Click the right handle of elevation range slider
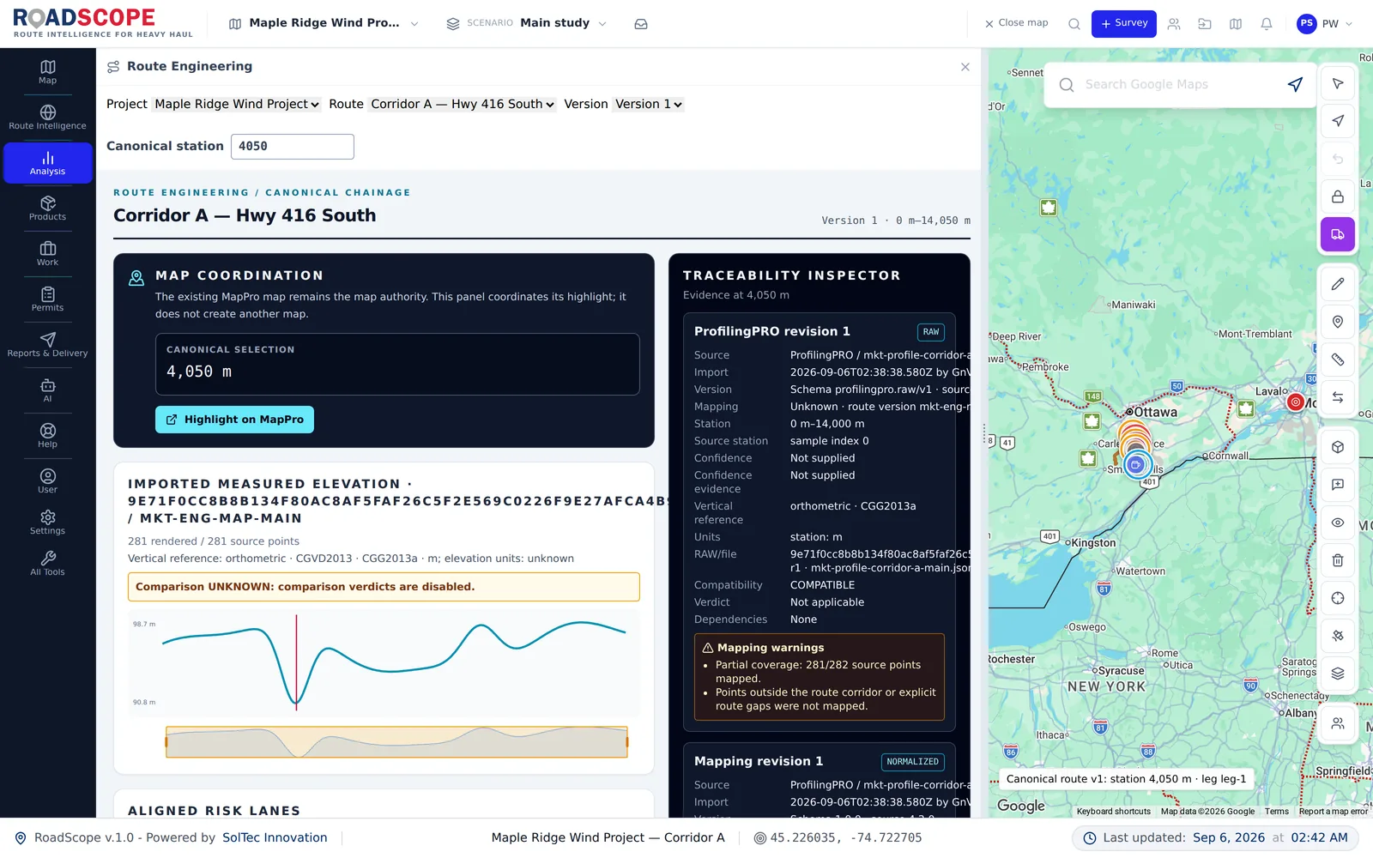Viewport: 1373px width, 858px height. (x=627, y=742)
